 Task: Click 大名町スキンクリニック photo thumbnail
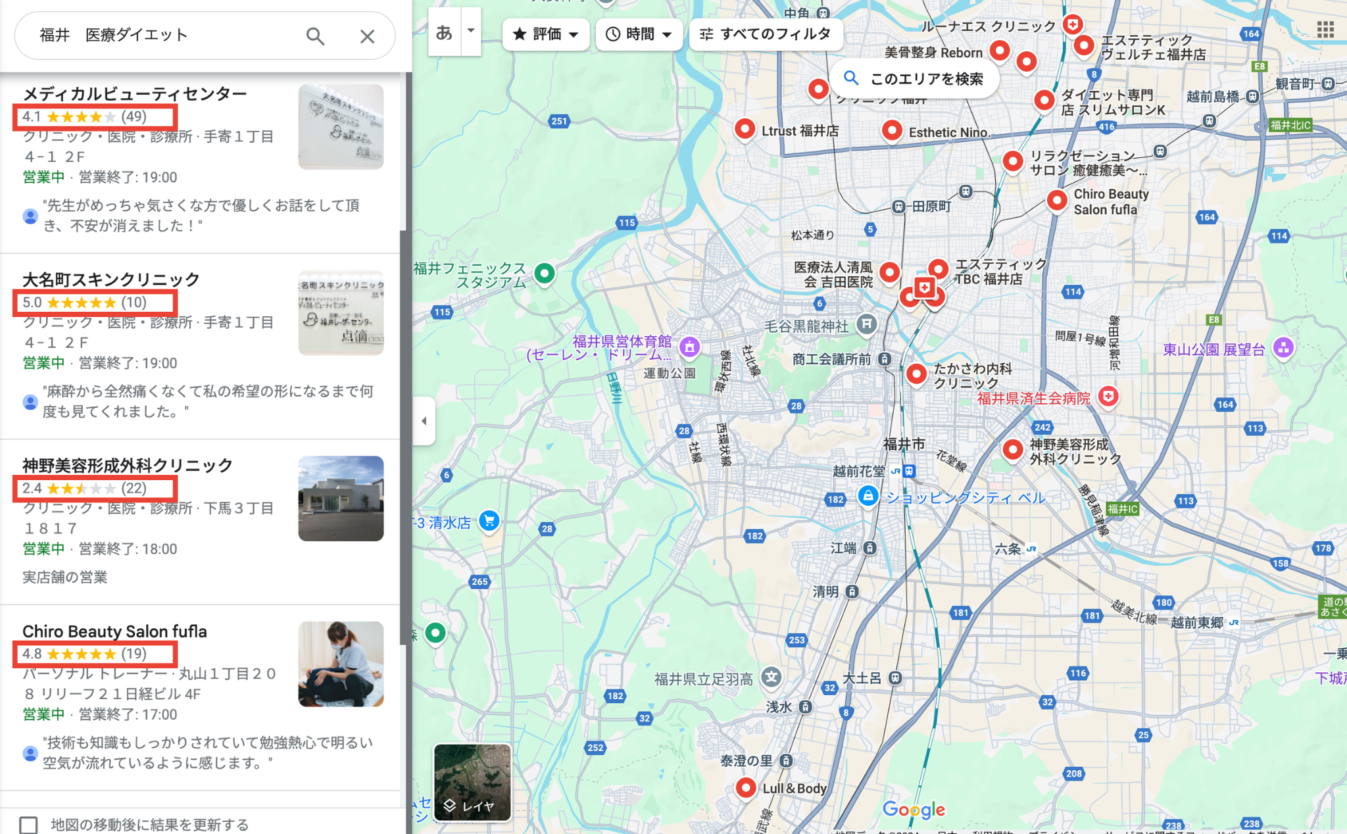click(341, 312)
